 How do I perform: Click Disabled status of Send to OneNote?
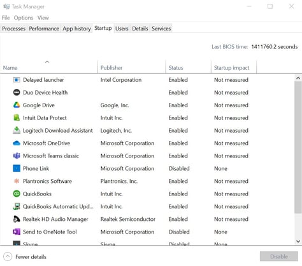[x=179, y=232]
